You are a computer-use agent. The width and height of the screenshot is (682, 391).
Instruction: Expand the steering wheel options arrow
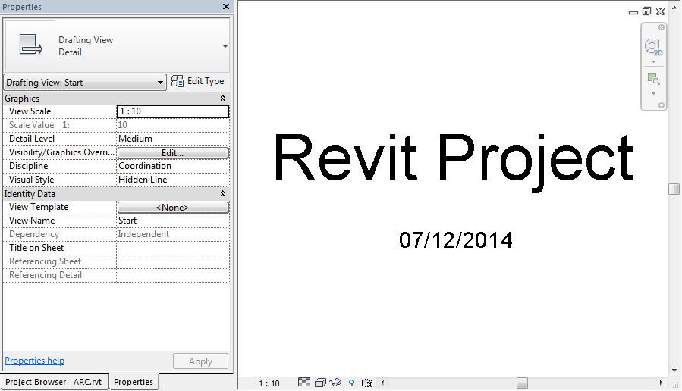pyautogui.click(x=653, y=62)
